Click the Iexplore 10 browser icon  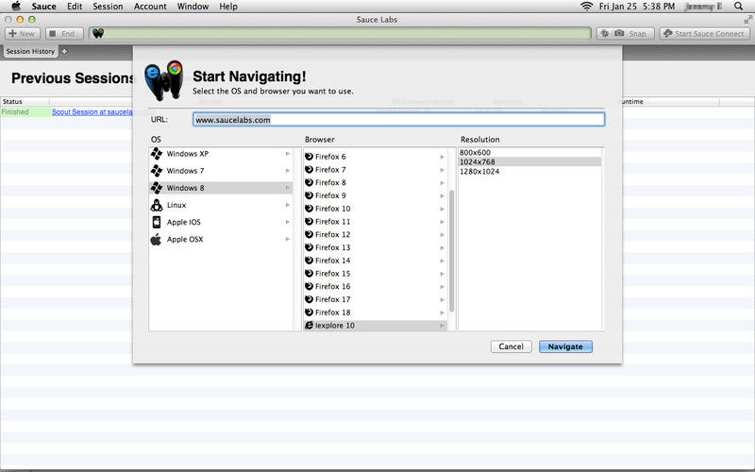point(310,326)
